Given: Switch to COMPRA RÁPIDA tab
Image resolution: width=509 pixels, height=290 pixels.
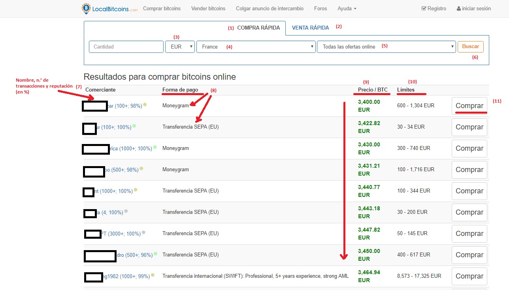Looking at the screenshot, I should click(x=258, y=28).
